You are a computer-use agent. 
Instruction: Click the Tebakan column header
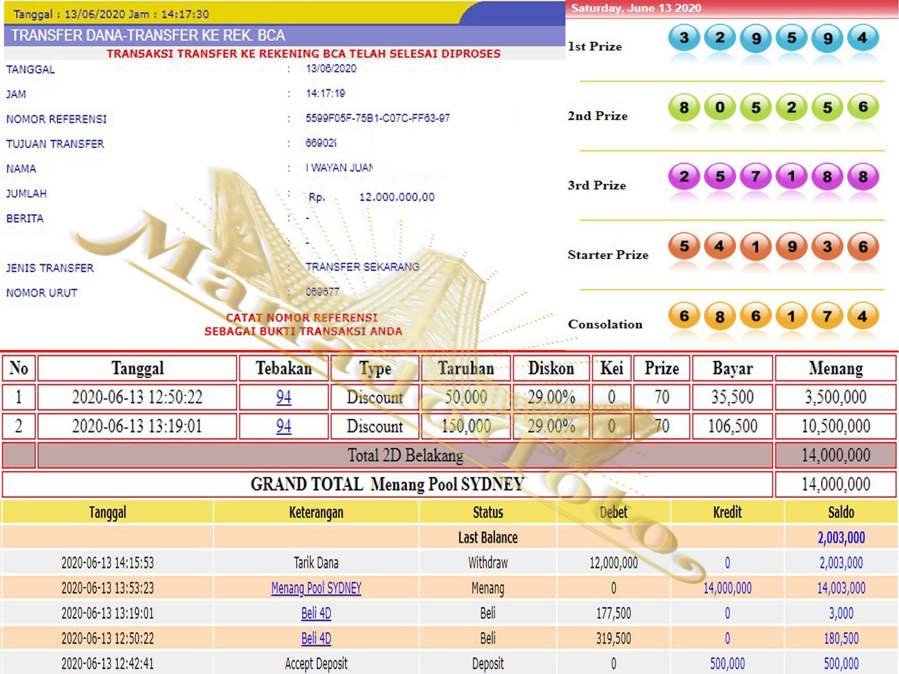[284, 368]
